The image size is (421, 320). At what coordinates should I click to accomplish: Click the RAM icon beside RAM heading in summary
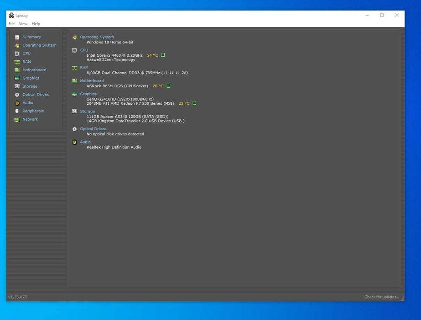[74, 68]
